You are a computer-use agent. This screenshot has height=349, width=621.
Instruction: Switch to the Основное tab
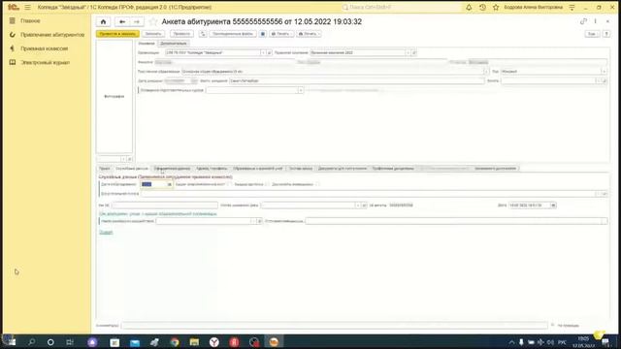[x=147, y=43]
